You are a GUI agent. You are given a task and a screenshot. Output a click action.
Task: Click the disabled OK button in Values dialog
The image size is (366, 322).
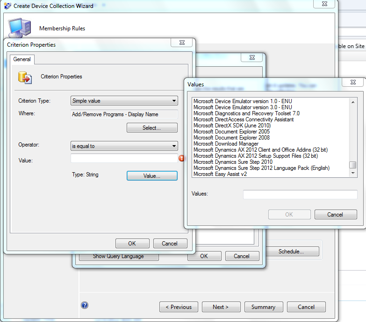pos(289,214)
